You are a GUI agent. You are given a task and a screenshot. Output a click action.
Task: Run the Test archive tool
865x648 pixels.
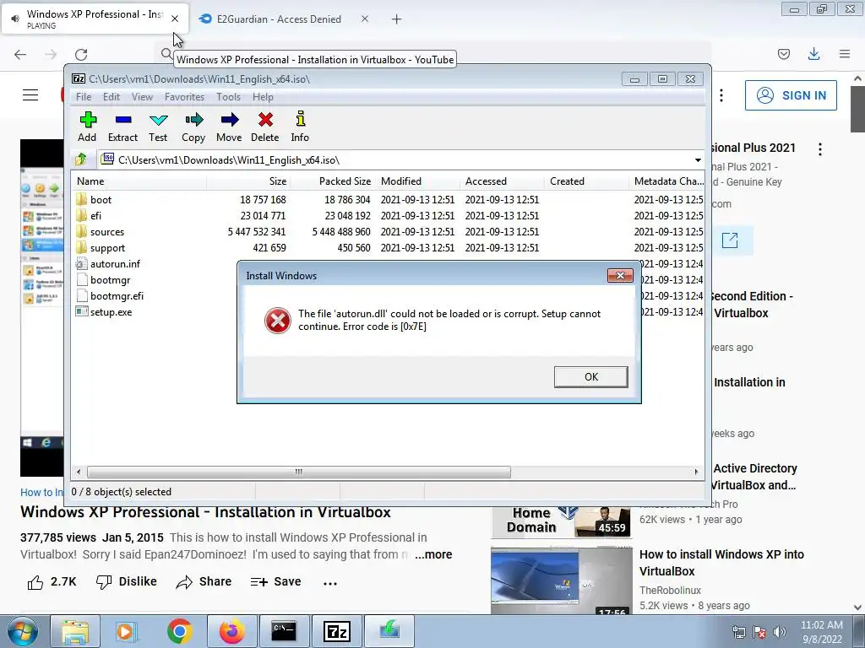point(158,127)
